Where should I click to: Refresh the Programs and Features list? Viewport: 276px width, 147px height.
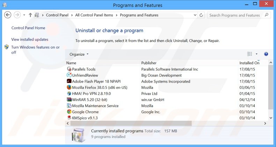point(201,15)
